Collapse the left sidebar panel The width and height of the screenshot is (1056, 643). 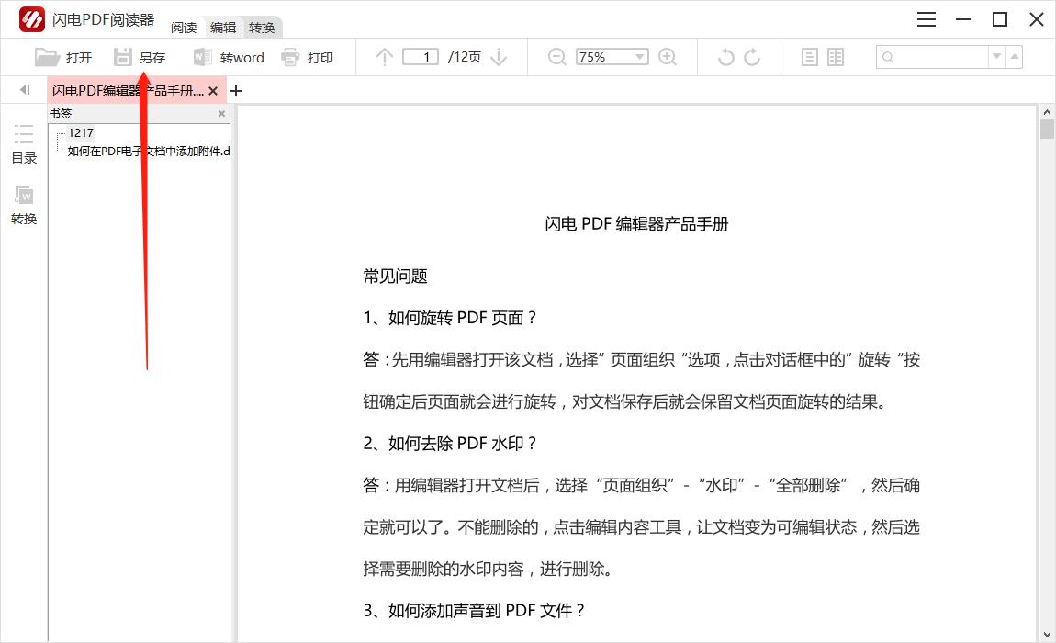pyautogui.click(x=25, y=90)
